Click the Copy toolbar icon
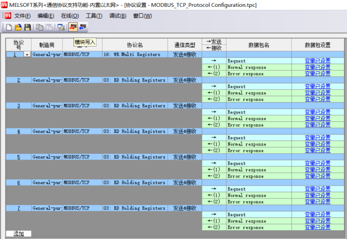Image resolution: width=347 pixels, height=239 pixels. pyautogui.click(x=40, y=27)
